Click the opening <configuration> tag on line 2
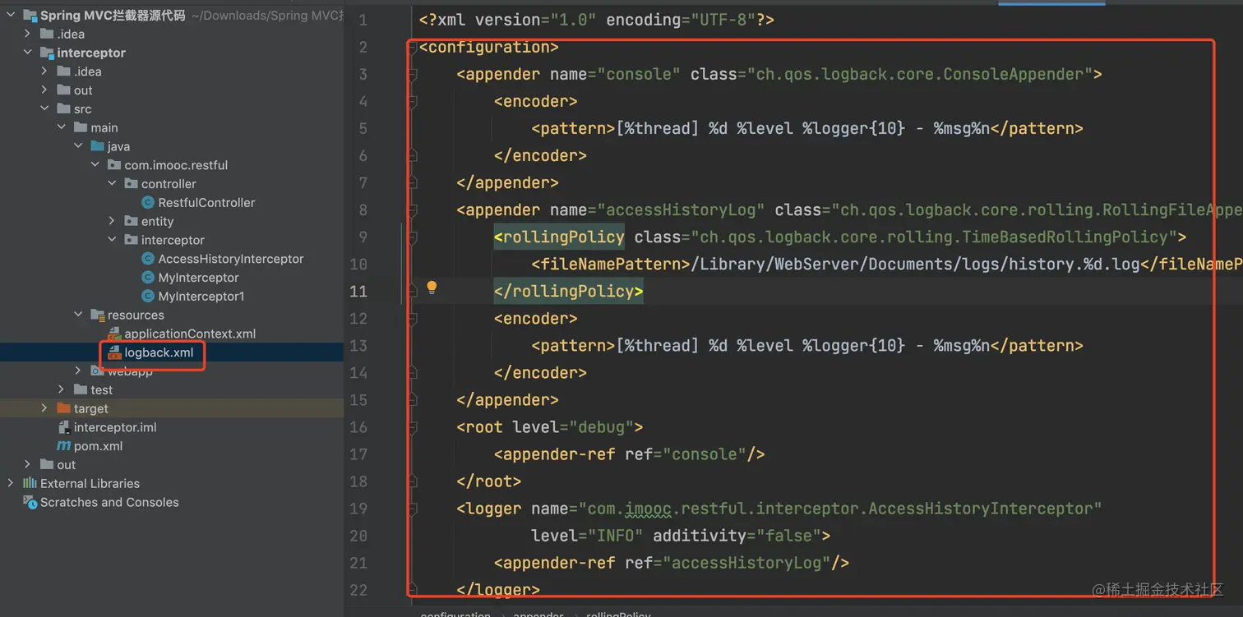 click(x=489, y=47)
